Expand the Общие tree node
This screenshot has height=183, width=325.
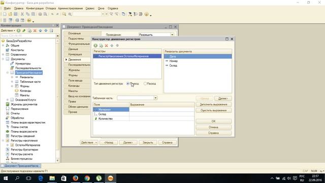pyautogui.click(x=3, y=45)
